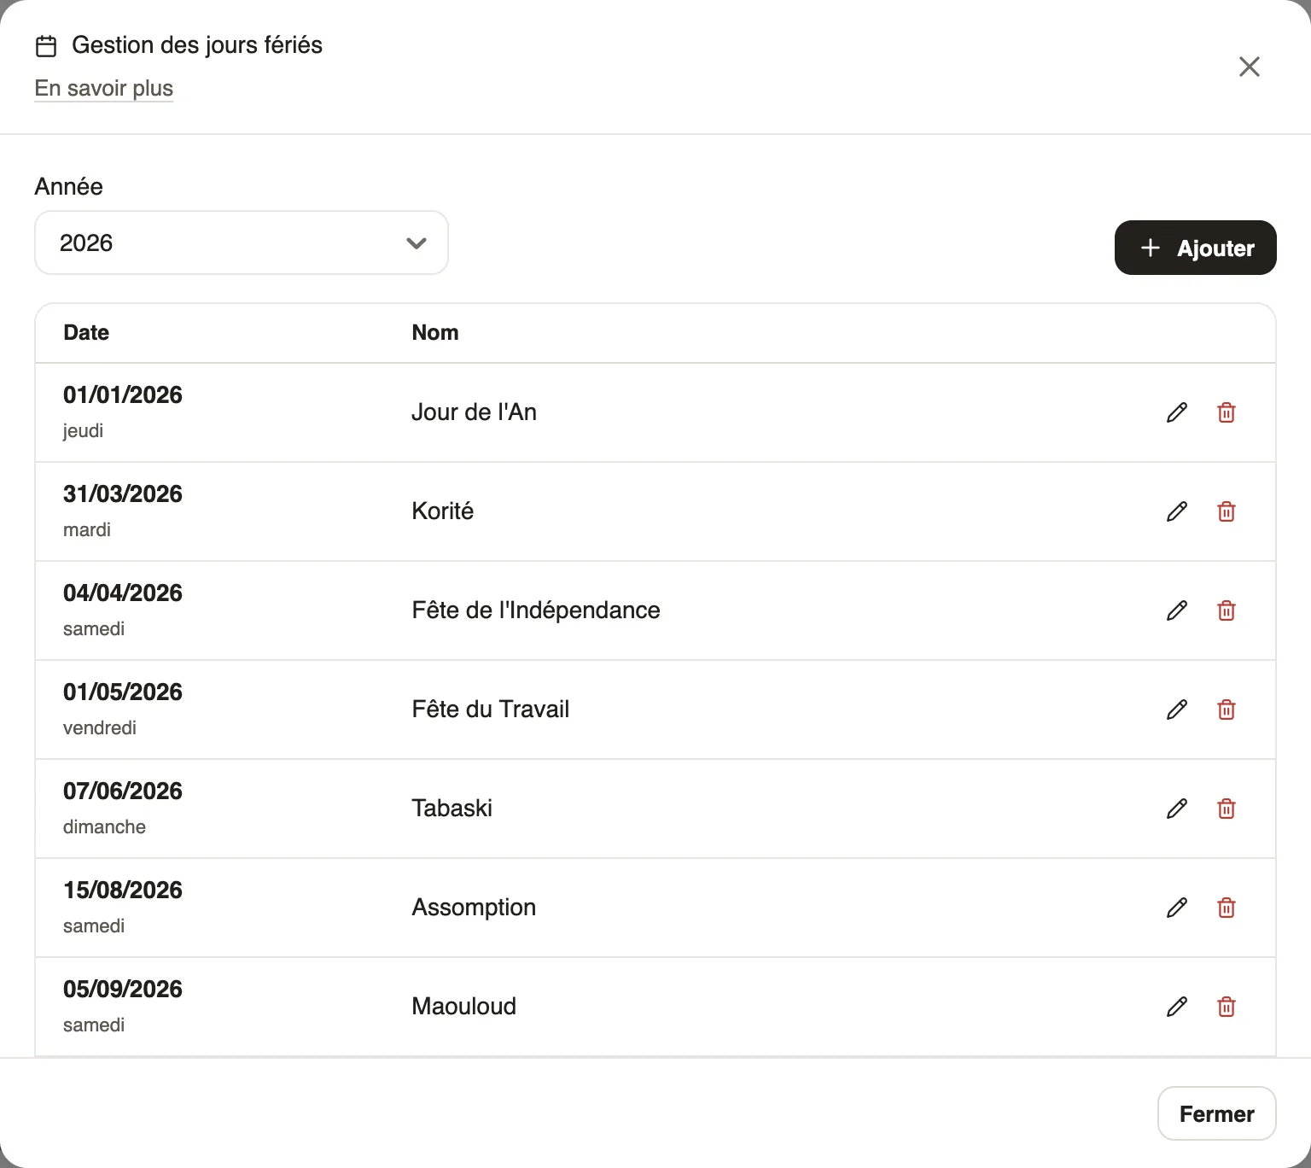1311x1168 pixels.
Task: Edit the Korité holiday entry
Action: pyautogui.click(x=1177, y=511)
